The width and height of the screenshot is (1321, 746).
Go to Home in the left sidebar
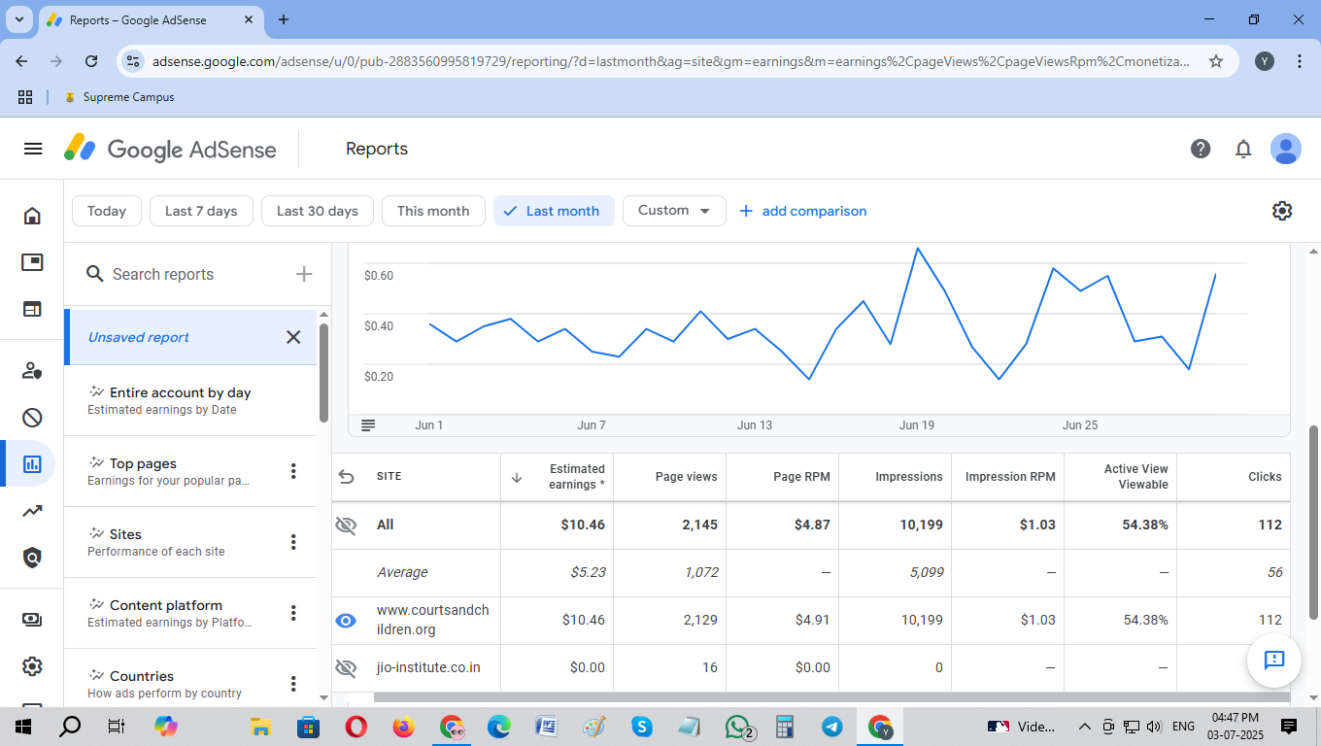tap(32, 216)
